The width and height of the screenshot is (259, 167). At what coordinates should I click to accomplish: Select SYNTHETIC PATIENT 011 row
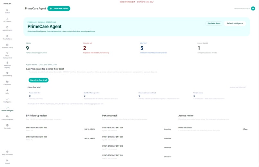(137, 157)
